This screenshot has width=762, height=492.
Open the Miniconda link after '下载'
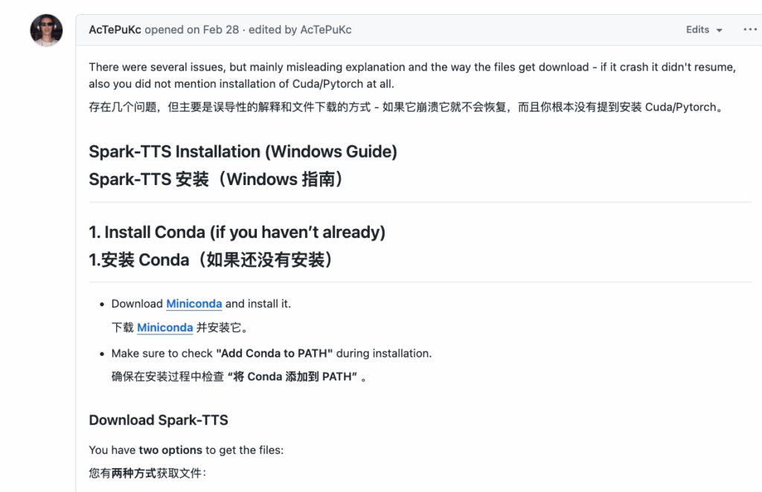(164, 328)
